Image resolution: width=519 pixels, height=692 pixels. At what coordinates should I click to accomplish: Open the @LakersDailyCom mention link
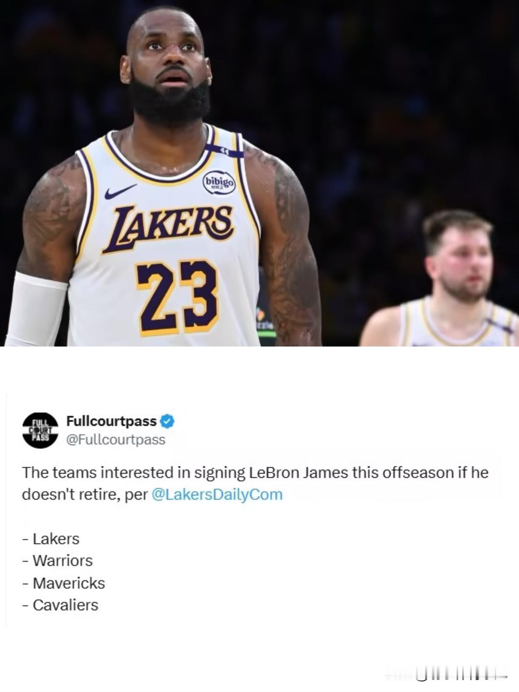tap(217, 494)
